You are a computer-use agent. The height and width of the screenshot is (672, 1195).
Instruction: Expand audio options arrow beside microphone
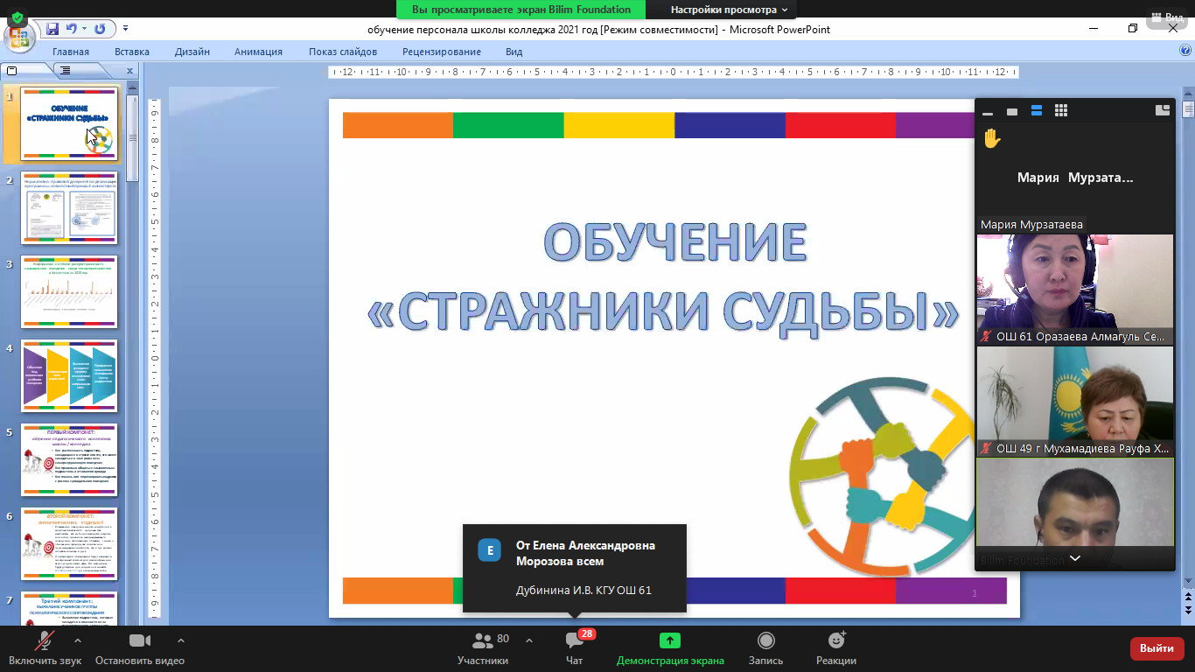click(x=78, y=640)
